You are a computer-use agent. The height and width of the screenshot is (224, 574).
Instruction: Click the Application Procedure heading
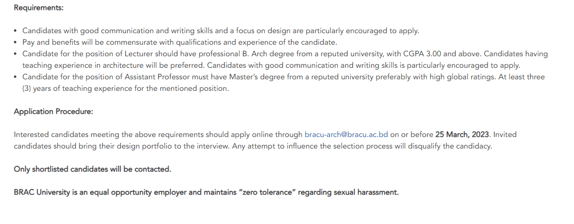(x=53, y=112)
